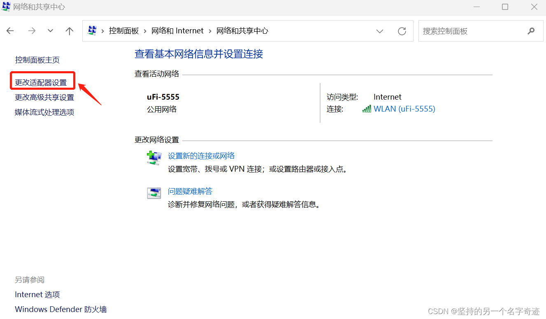This screenshot has width=546, height=319.
Task: Open 更改高级共享设置 link
Action: tap(44, 98)
